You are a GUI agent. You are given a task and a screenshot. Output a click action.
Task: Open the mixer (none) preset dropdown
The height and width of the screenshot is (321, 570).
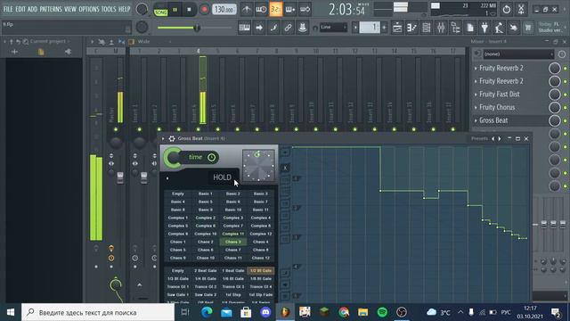518,53
